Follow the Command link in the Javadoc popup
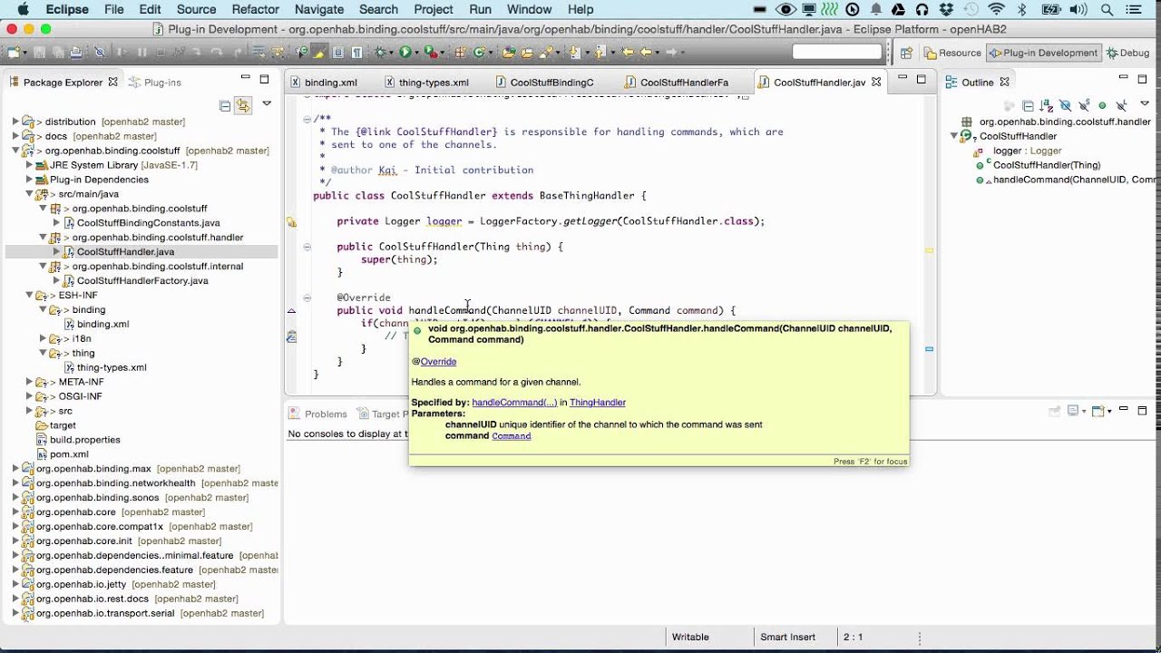This screenshot has width=1161, height=653. pos(511,436)
